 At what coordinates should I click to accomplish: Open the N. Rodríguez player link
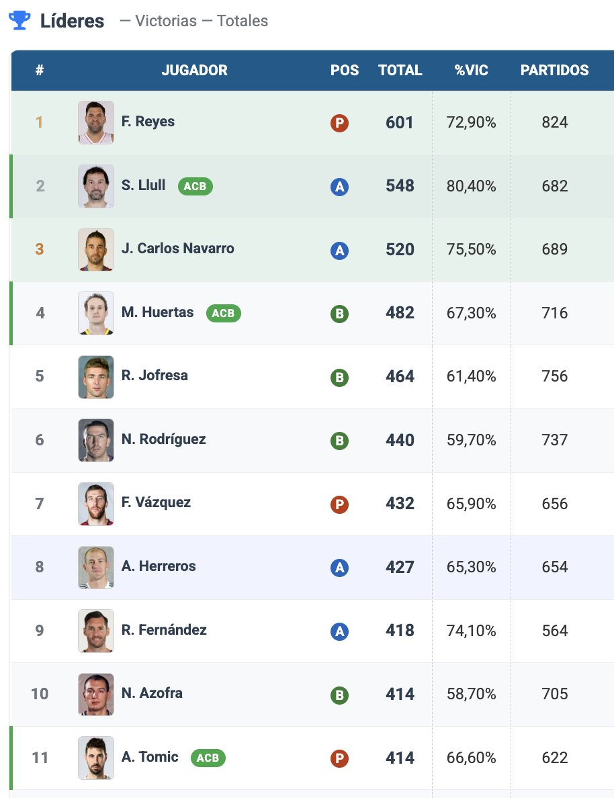pos(163,439)
